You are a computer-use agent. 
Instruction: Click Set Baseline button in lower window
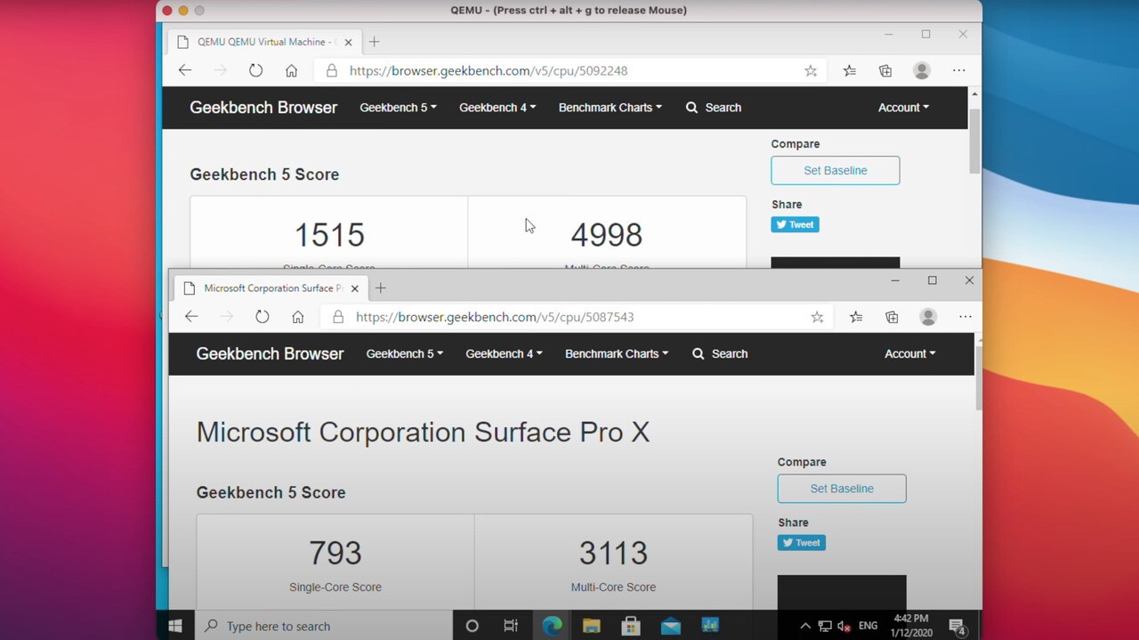[x=842, y=489]
